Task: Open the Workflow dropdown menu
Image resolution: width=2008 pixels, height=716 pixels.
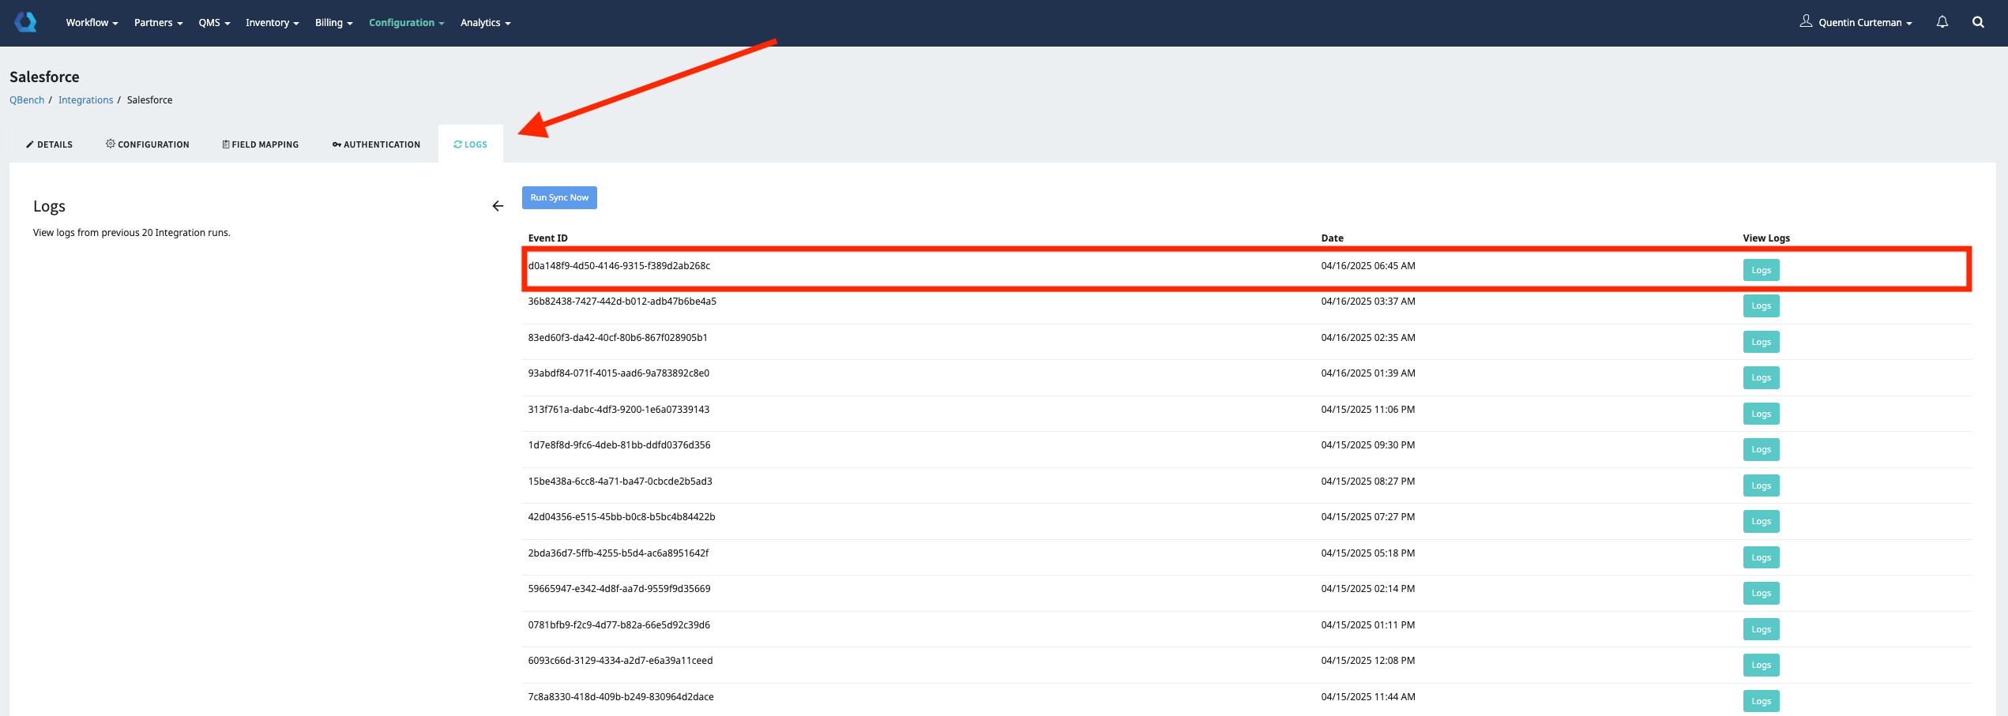Action: point(92,23)
